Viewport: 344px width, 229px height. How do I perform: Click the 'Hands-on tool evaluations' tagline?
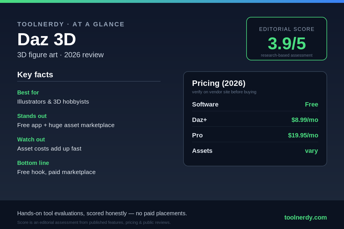pos(102,213)
